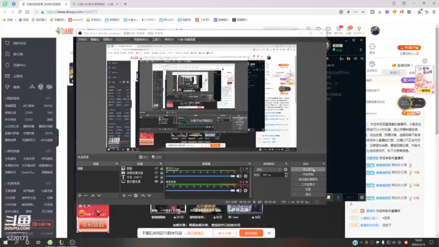Open the browser hamburger menu icon
This screenshot has height=247, width=439.
434,12
